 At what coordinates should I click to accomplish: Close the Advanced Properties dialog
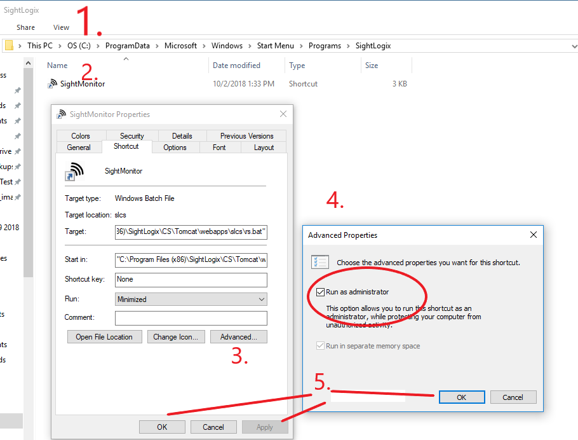(534, 235)
